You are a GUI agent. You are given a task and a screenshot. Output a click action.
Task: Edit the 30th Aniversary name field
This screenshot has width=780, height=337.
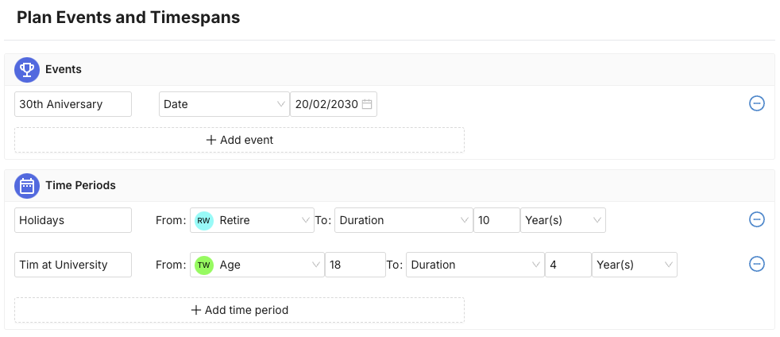click(73, 104)
